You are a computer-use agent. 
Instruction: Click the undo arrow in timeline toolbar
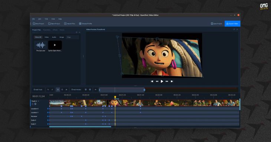point(48,89)
